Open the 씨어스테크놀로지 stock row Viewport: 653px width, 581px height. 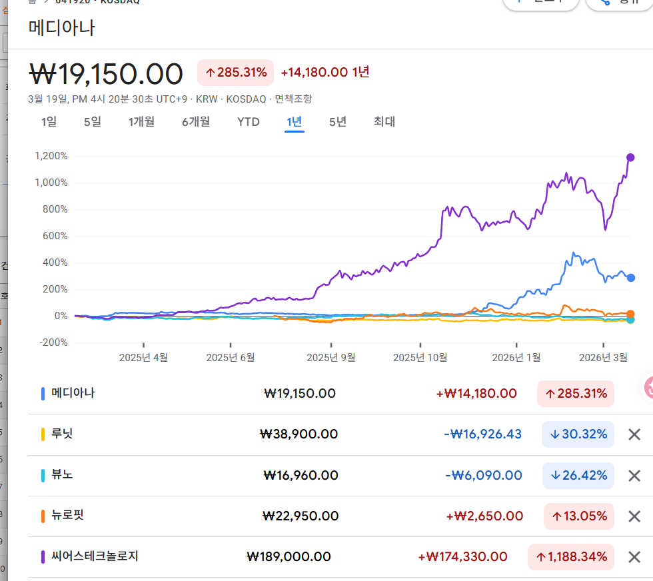click(95, 556)
